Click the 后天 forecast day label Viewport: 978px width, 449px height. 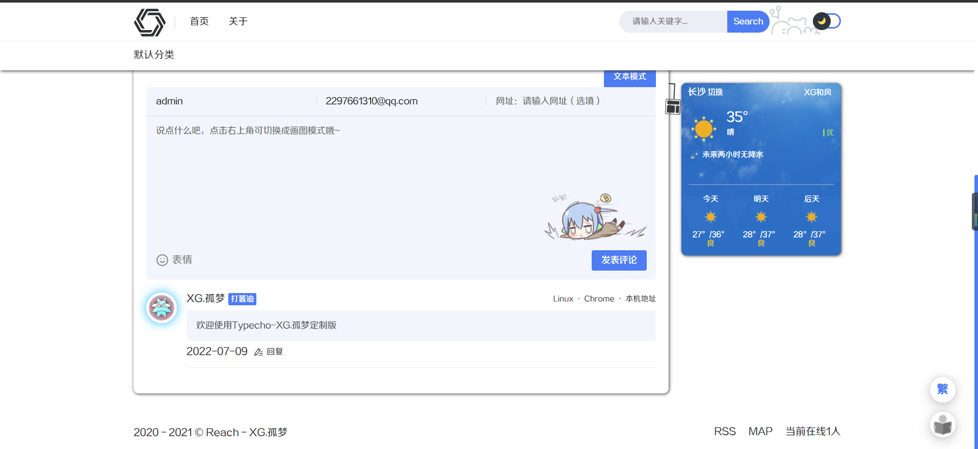811,199
